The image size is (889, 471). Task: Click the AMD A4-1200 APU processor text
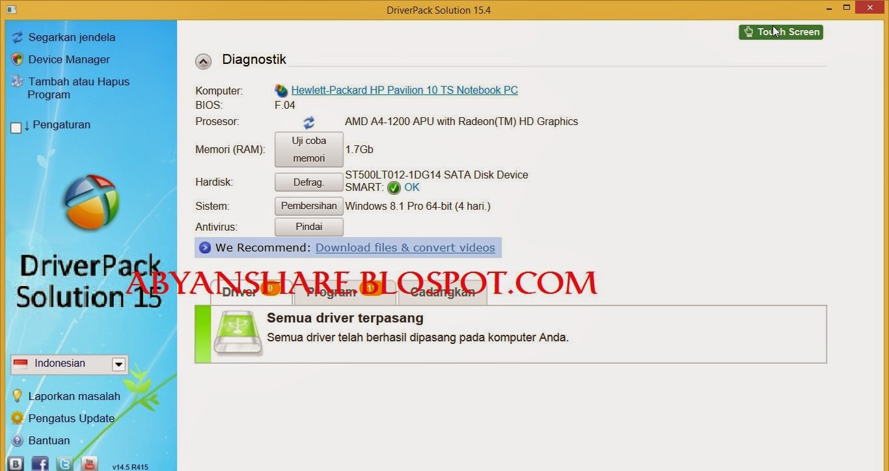(461, 121)
